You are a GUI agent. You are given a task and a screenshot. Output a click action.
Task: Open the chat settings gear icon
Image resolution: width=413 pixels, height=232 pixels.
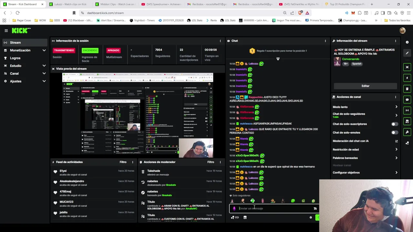pyautogui.click(x=311, y=217)
